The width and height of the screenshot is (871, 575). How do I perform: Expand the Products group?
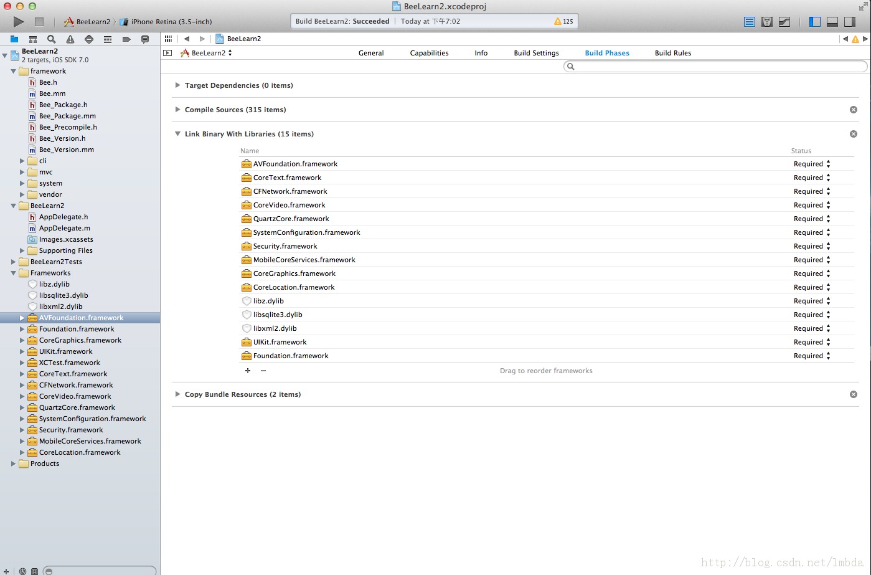[13, 463]
